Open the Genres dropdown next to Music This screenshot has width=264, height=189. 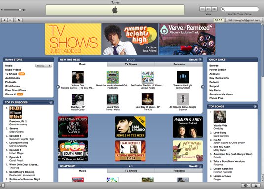[x=43, y=66]
